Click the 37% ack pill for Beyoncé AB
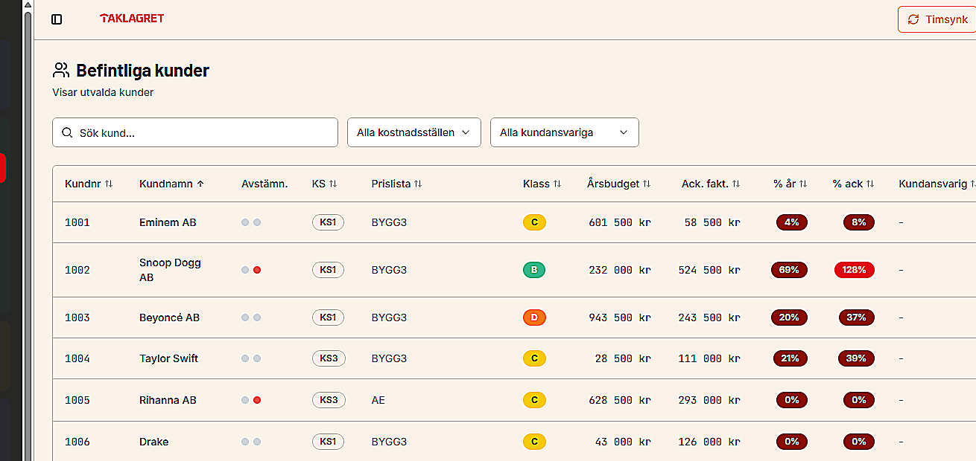976x461 pixels. click(856, 317)
